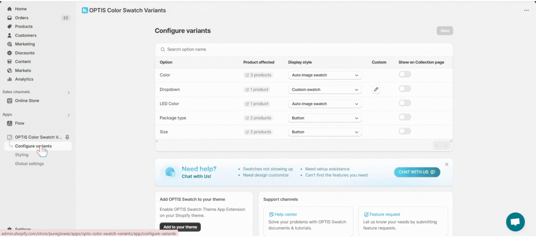The image size is (536, 237).
Task: Open Discounts section
Action: tap(25, 53)
